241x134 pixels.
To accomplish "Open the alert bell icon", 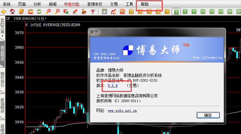I will click(84, 12).
